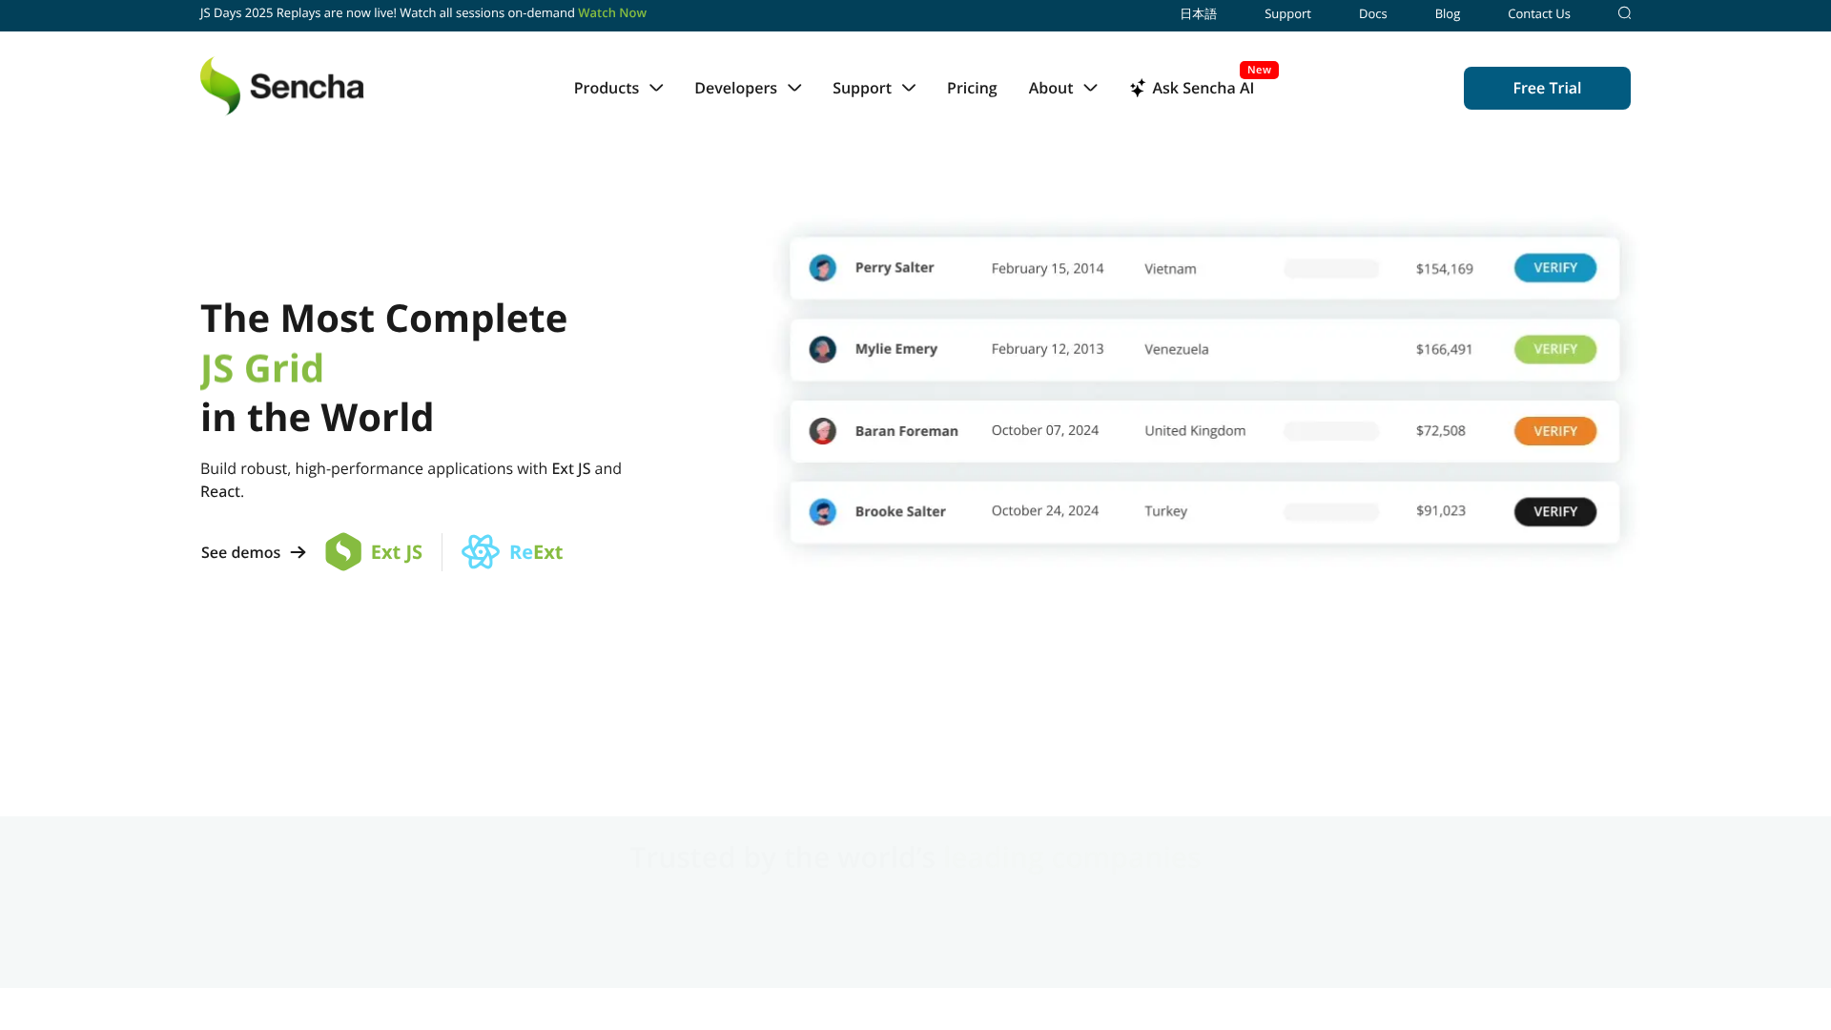Verify Mylie Emery's row in the grid
The height and width of the screenshot is (1030, 1831).
(1554, 349)
